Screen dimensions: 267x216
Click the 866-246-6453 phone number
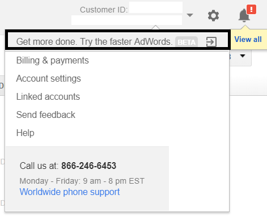pyautogui.click(x=89, y=166)
